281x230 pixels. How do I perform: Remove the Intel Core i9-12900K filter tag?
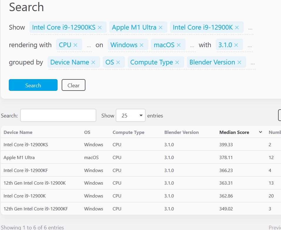[x=237, y=28]
